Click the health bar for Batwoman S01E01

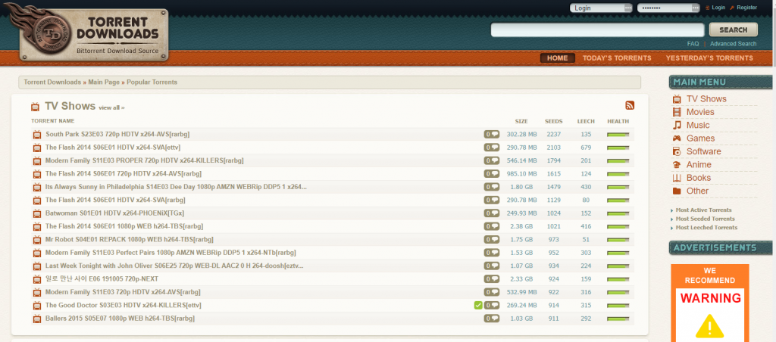[618, 213]
